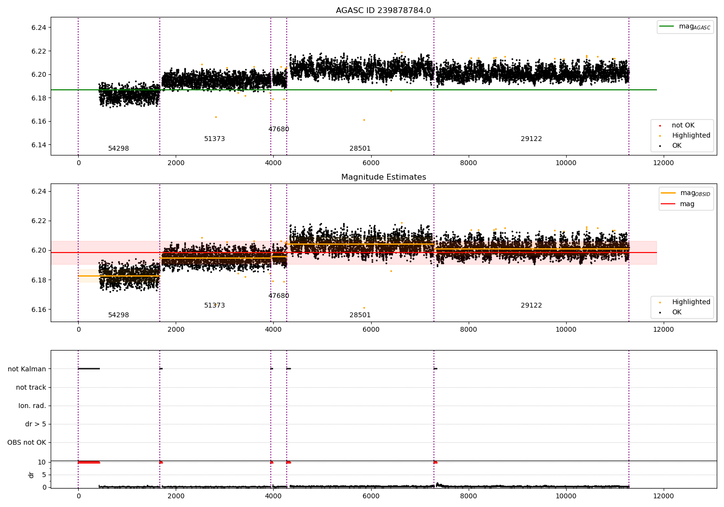
Task: Click the 2000 x-tick in Magnitude Estimates panel
Action: pos(176,330)
